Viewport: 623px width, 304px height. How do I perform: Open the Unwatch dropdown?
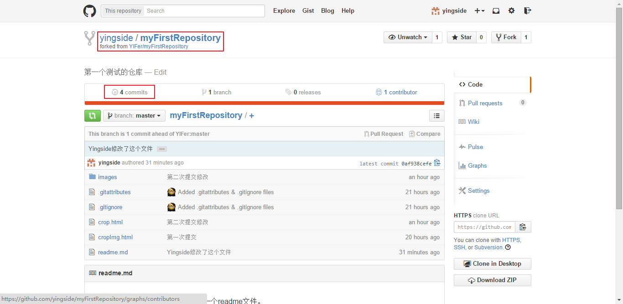[x=408, y=37]
